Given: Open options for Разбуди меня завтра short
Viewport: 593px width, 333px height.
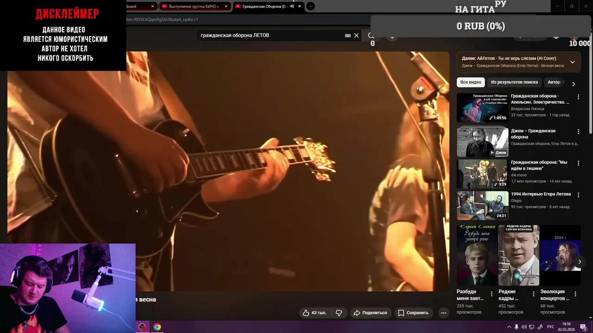Looking at the screenshot, I should [x=492, y=294].
